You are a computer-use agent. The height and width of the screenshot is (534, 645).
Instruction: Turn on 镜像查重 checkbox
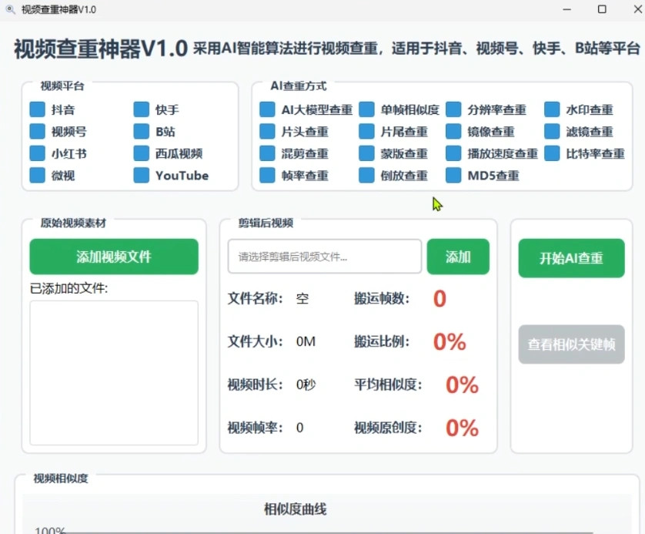(453, 132)
